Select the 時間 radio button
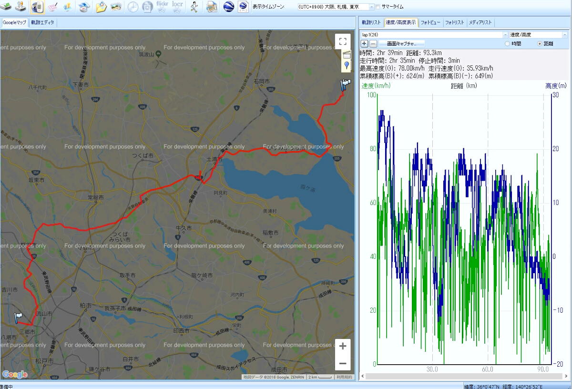Viewport: 572px width, 389px height. click(507, 43)
